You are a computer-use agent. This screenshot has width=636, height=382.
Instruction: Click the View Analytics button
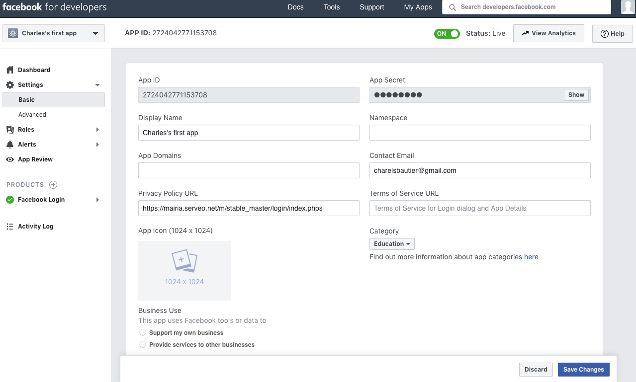[548, 33]
